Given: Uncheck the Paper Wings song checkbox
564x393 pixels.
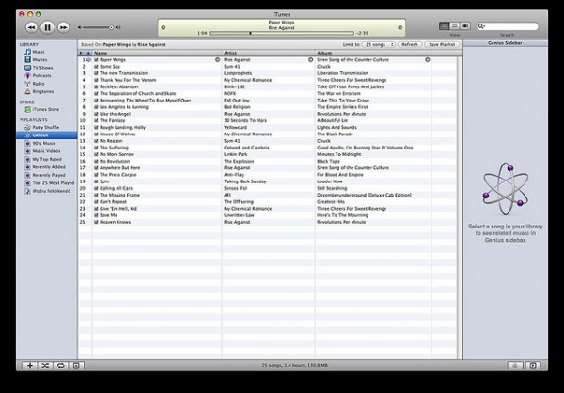Looking at the screenshot, I should (96, 60).
